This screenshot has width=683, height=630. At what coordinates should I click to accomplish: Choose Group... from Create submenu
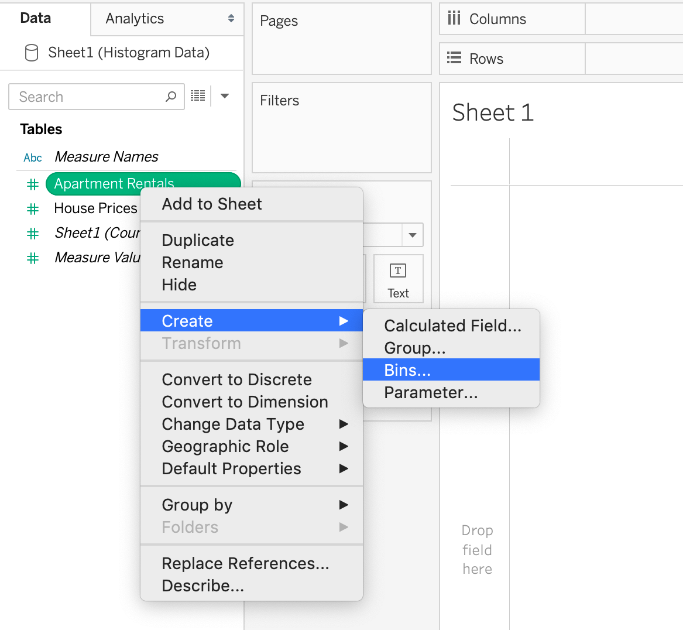point(451,348)
